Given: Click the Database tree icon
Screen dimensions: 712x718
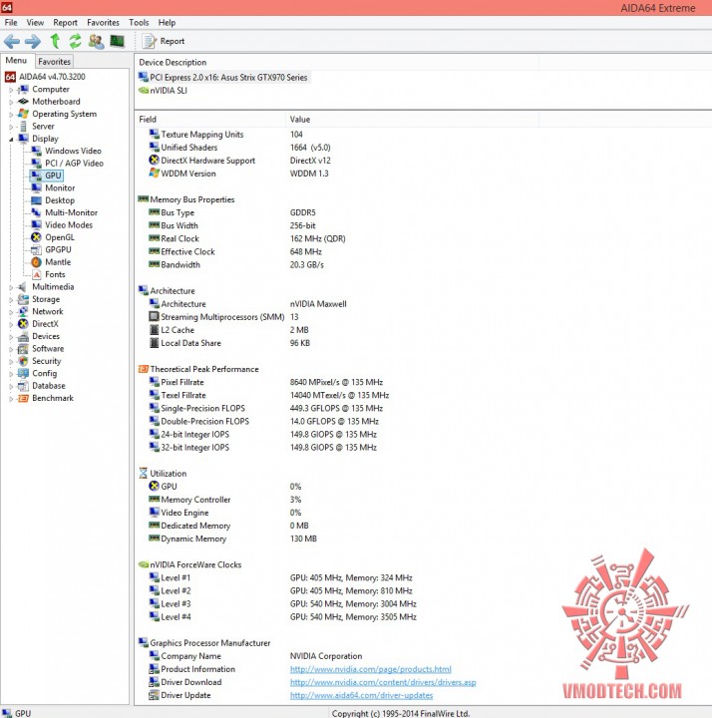Looking at the screenshot, I should click(23, 386).
